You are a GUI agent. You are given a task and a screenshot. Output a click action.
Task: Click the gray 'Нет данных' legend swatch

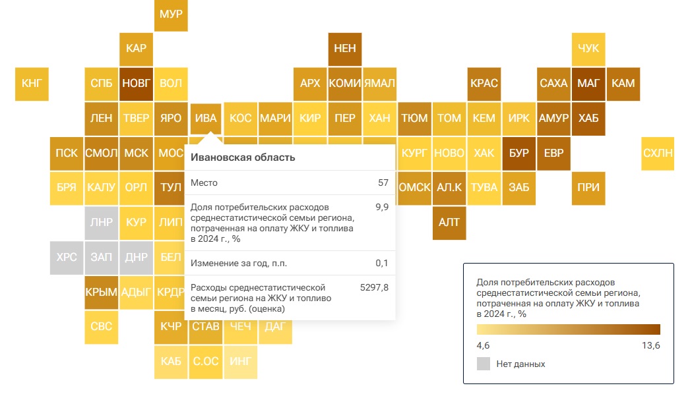point(484,364)
